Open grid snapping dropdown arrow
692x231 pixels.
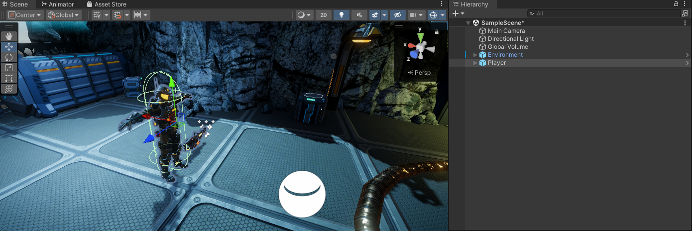126,15
